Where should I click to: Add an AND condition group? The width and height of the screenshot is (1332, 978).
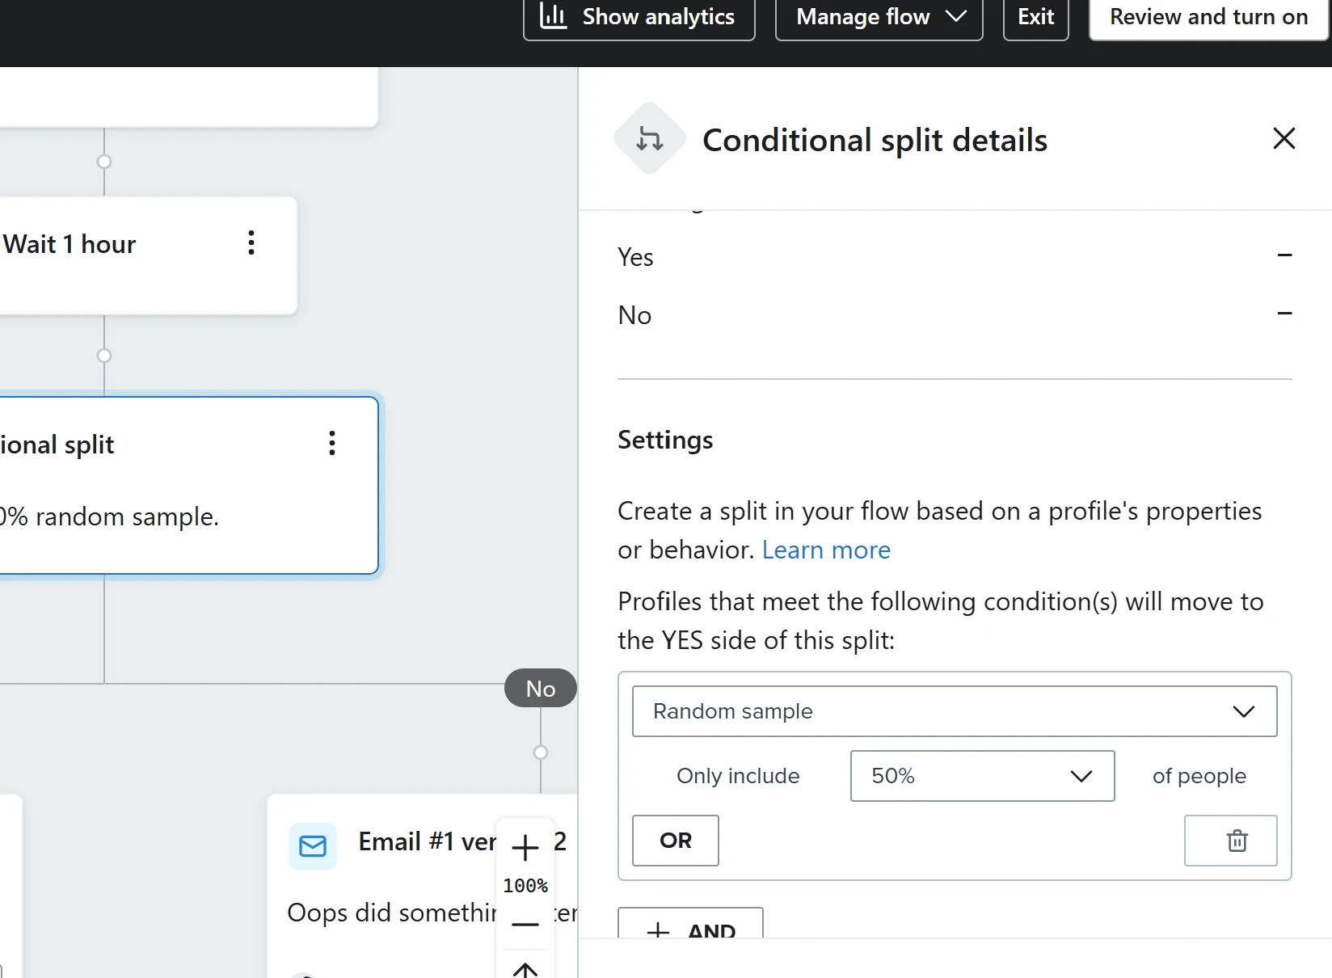(x=690, y=928)
